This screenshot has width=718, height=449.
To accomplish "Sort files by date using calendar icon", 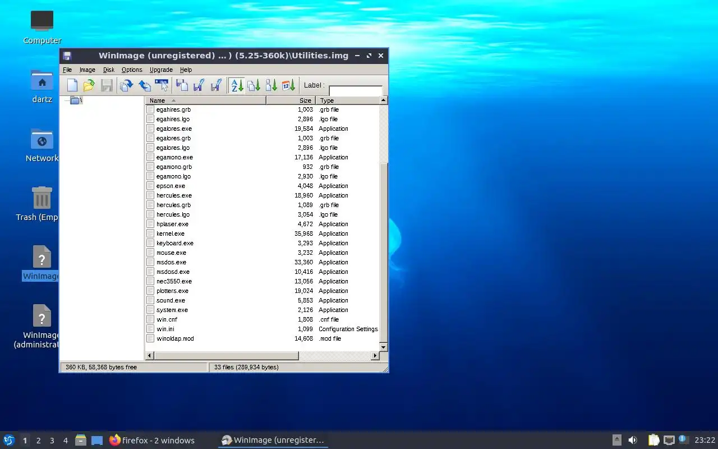I will [x=288, y=85].
